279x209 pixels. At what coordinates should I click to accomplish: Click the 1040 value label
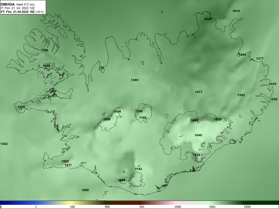(x=198, y=135)
